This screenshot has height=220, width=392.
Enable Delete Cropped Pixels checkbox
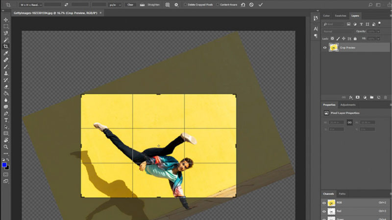tap(185, 4)
